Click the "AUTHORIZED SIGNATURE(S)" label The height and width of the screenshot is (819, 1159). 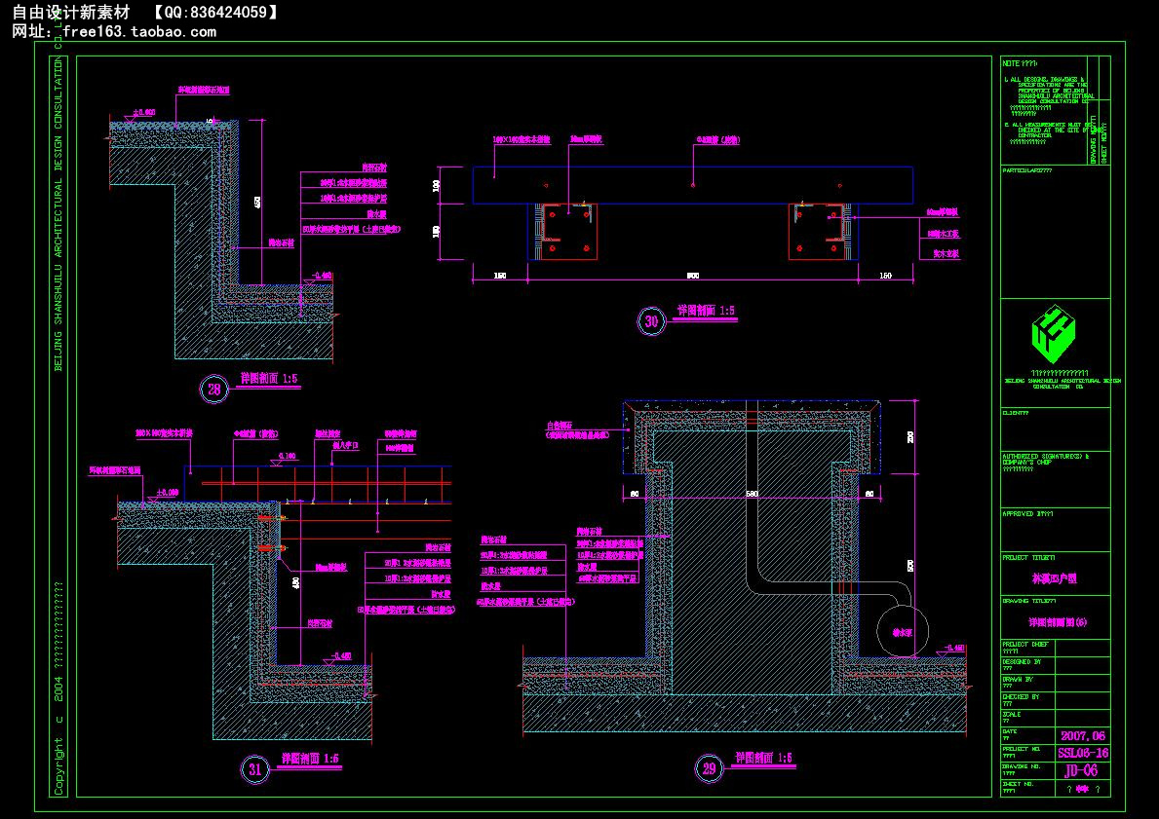click(1044, 457)
